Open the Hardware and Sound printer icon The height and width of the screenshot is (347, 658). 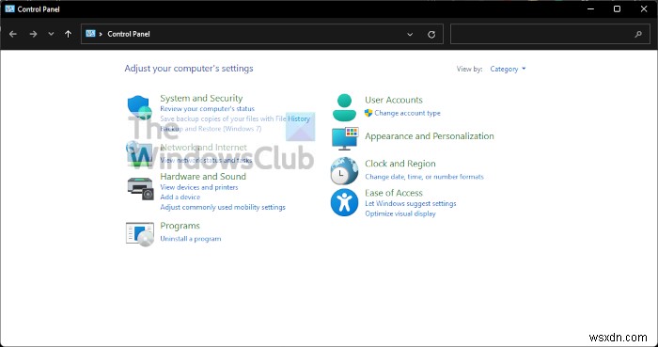coord(140,188)
